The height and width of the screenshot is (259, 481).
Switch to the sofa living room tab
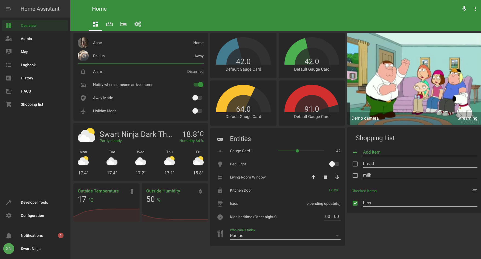pyautogui.click(x=110, y=24)
